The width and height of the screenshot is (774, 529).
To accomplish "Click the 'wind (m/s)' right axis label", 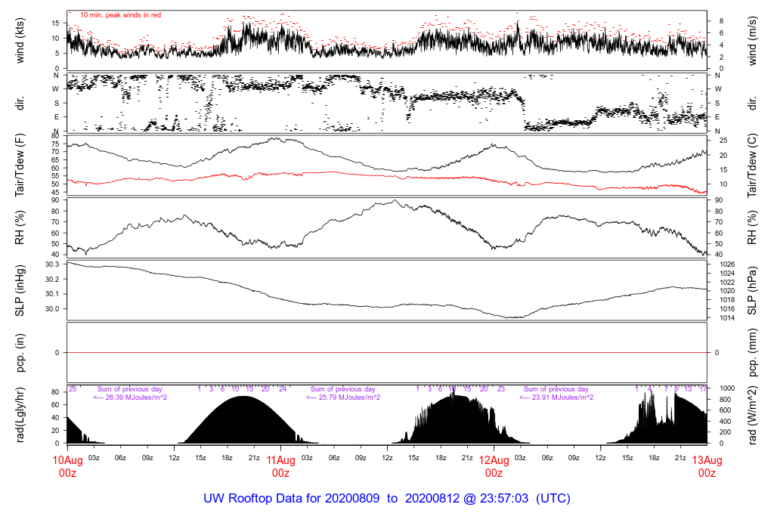I will [752, 39].
